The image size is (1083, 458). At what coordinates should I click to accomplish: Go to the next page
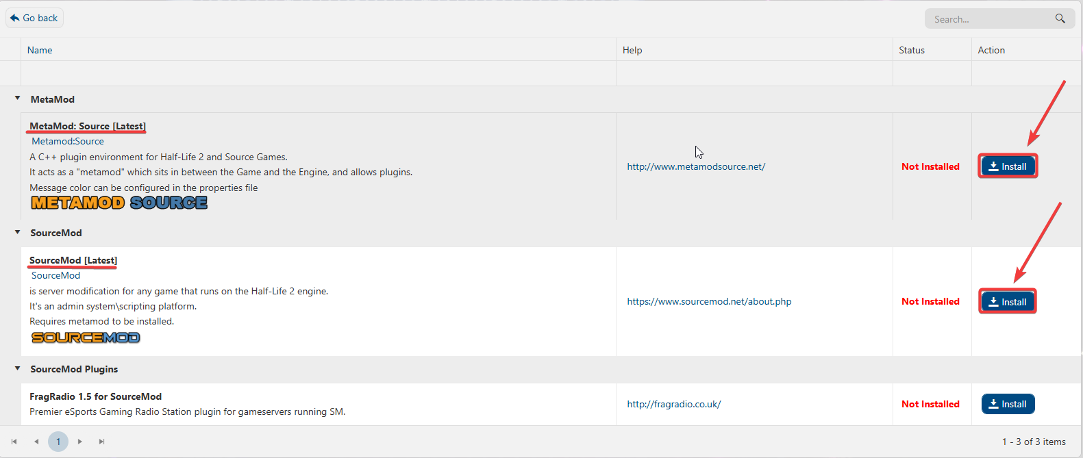coord(80,442)
